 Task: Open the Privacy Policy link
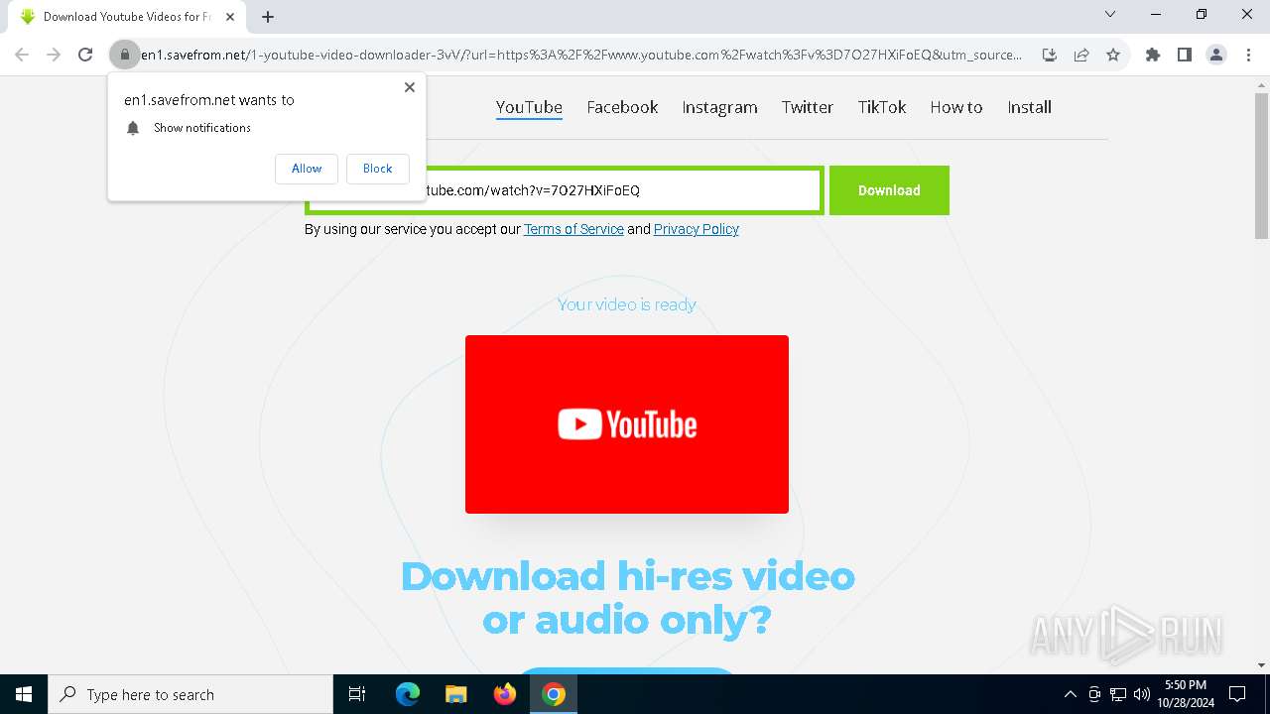coord(697,229)
